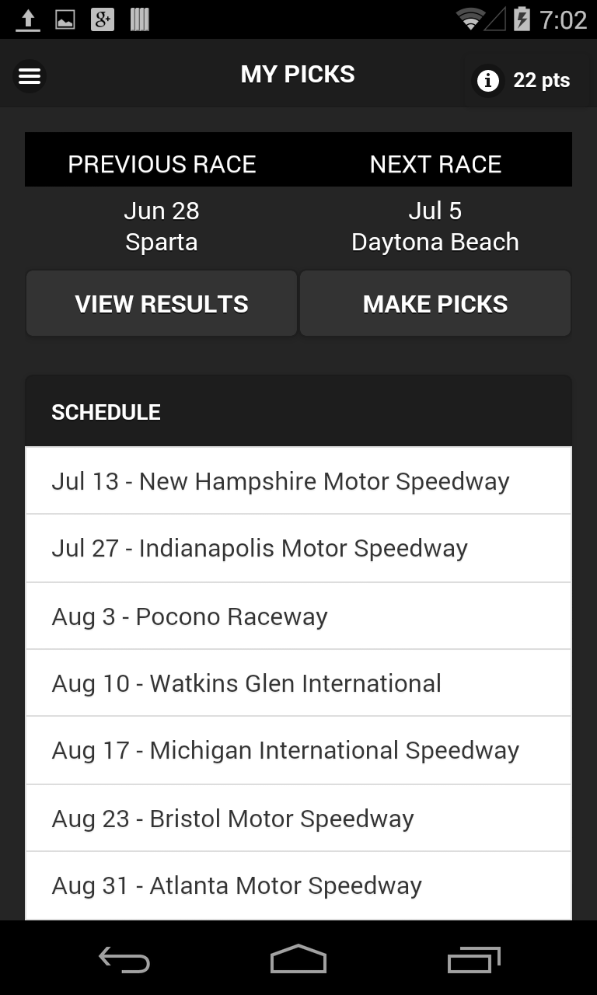Tap the Google+ notification icon
Image resolution: width=597 pixels, height=995 pixels.
pyautogui.click(x=103, y=19)
